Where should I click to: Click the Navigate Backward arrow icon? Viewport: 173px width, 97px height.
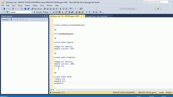pyautogui.click(x=4, y=9)
